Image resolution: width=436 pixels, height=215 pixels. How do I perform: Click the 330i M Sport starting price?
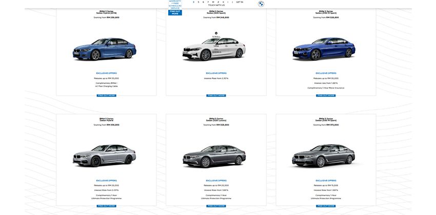(326, 17)
